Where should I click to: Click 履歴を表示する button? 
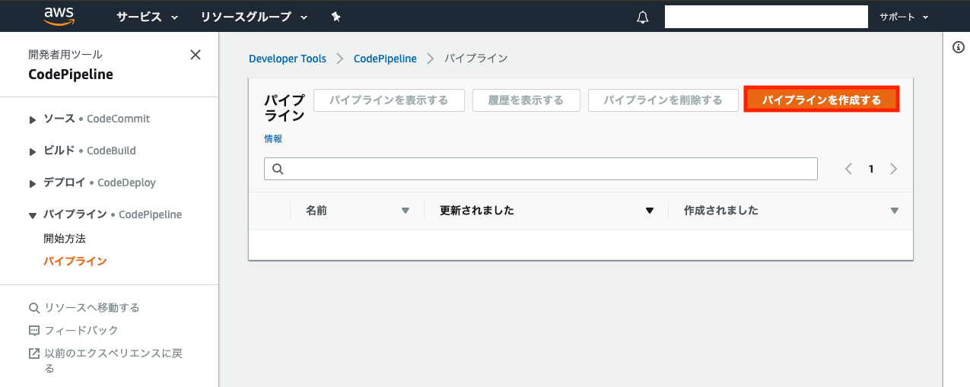click(x=526, y=100)
